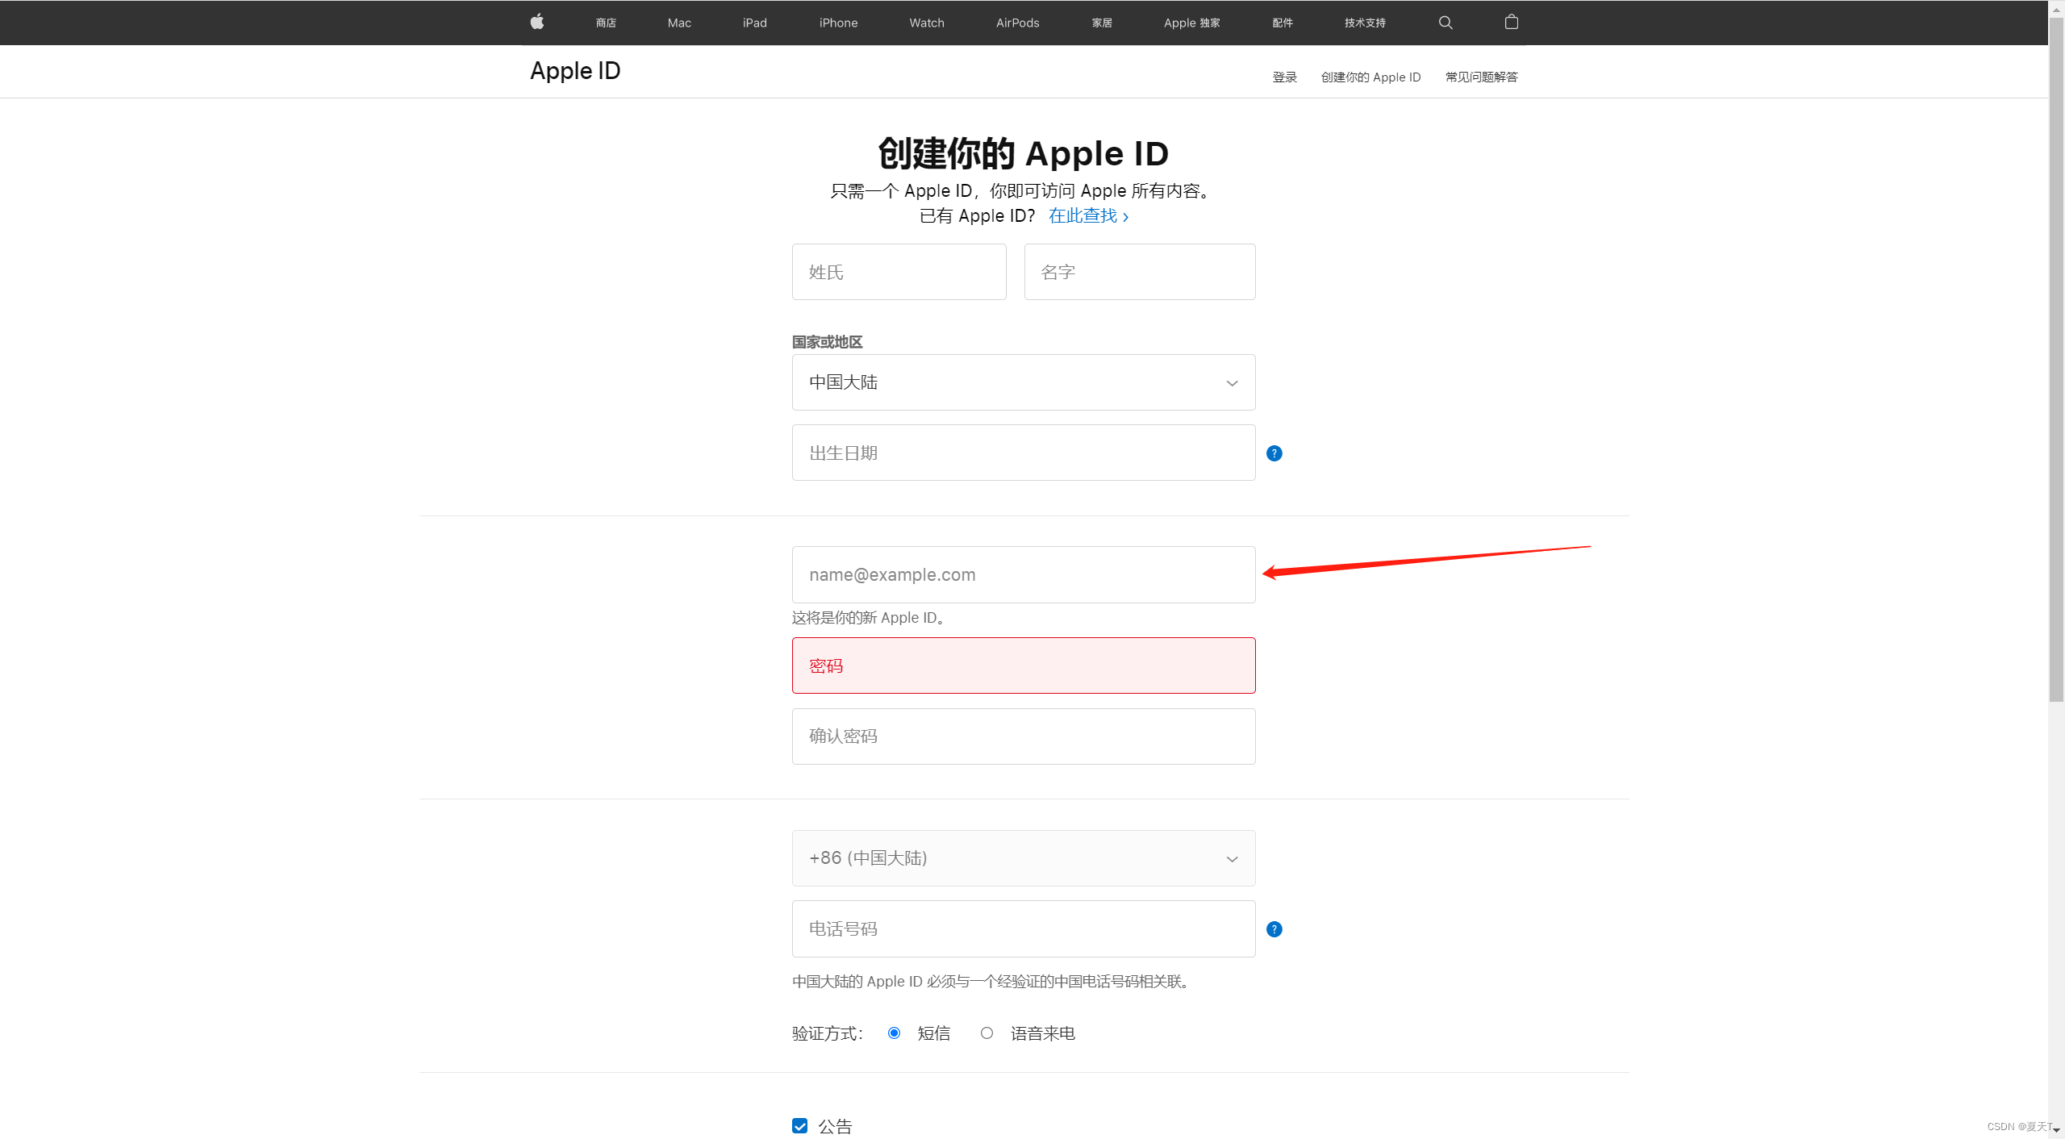Click chevron arrow in country dropdown
Screen dimensions: 2065x1139
[1232, 383]
